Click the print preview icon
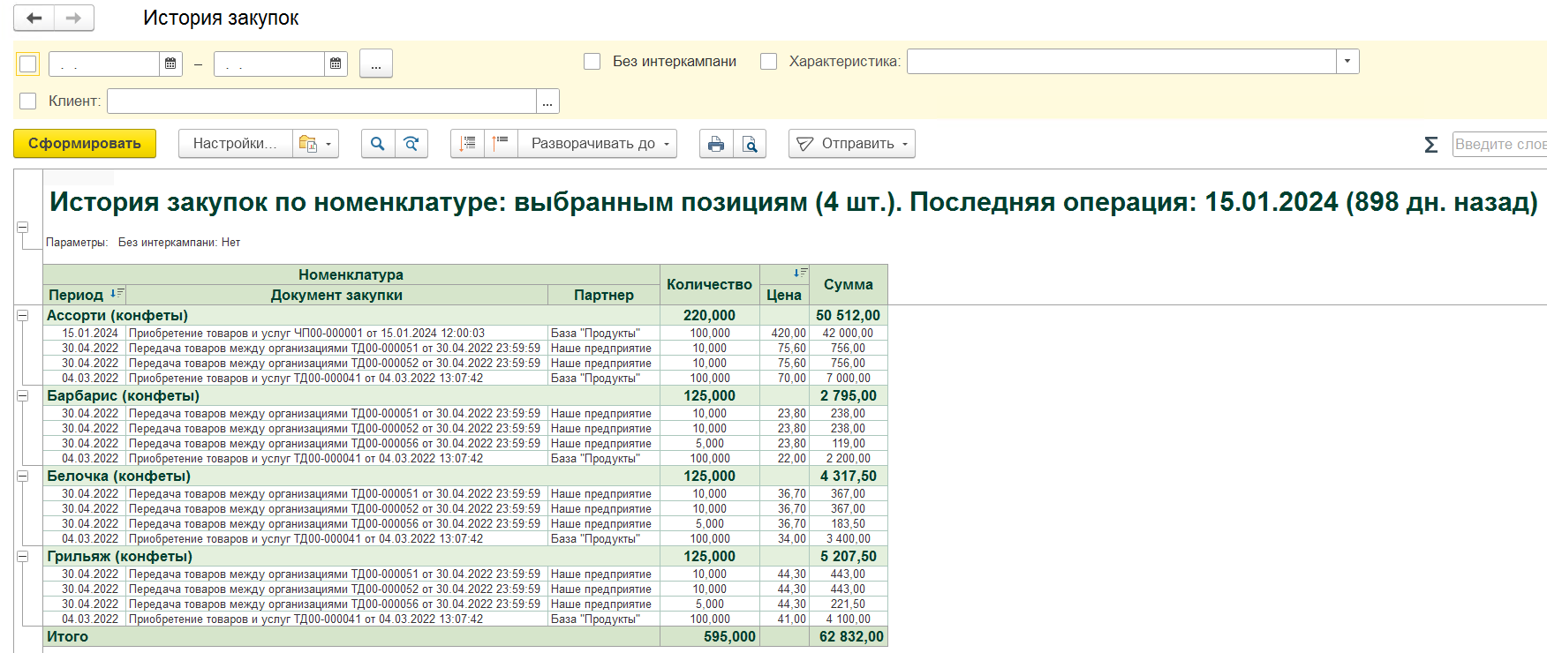Image resolution: width=1547 pixels, height=653 pixels. click(x=750, y=144)
